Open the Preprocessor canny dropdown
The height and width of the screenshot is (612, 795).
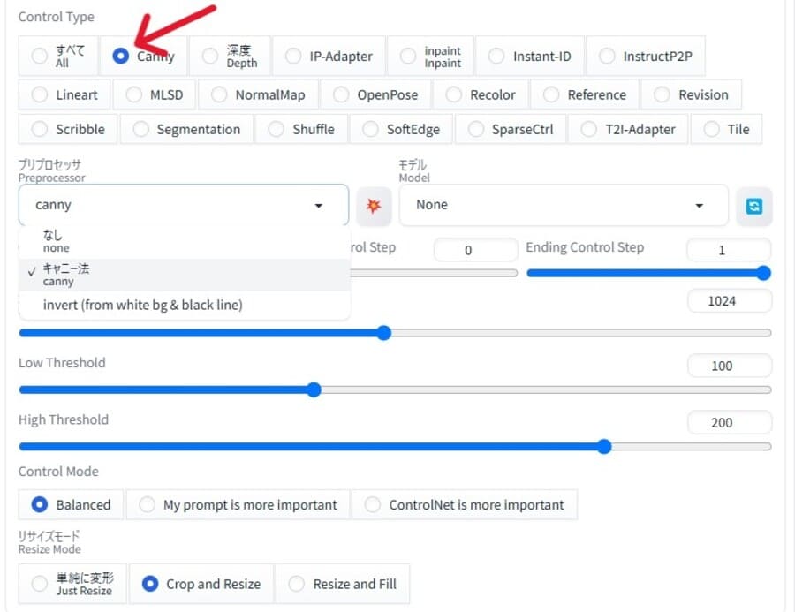pos(184,205)
